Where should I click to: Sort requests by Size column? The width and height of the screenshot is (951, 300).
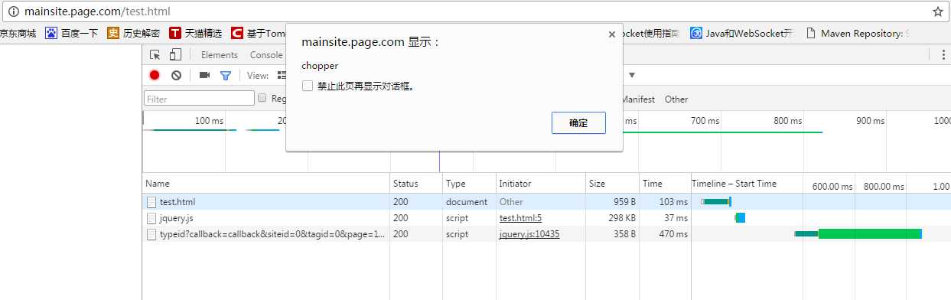[612, 184]
